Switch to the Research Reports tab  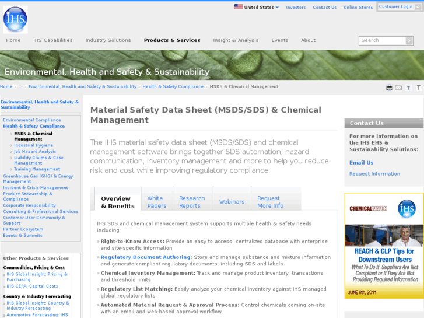[x=192, y=202]
